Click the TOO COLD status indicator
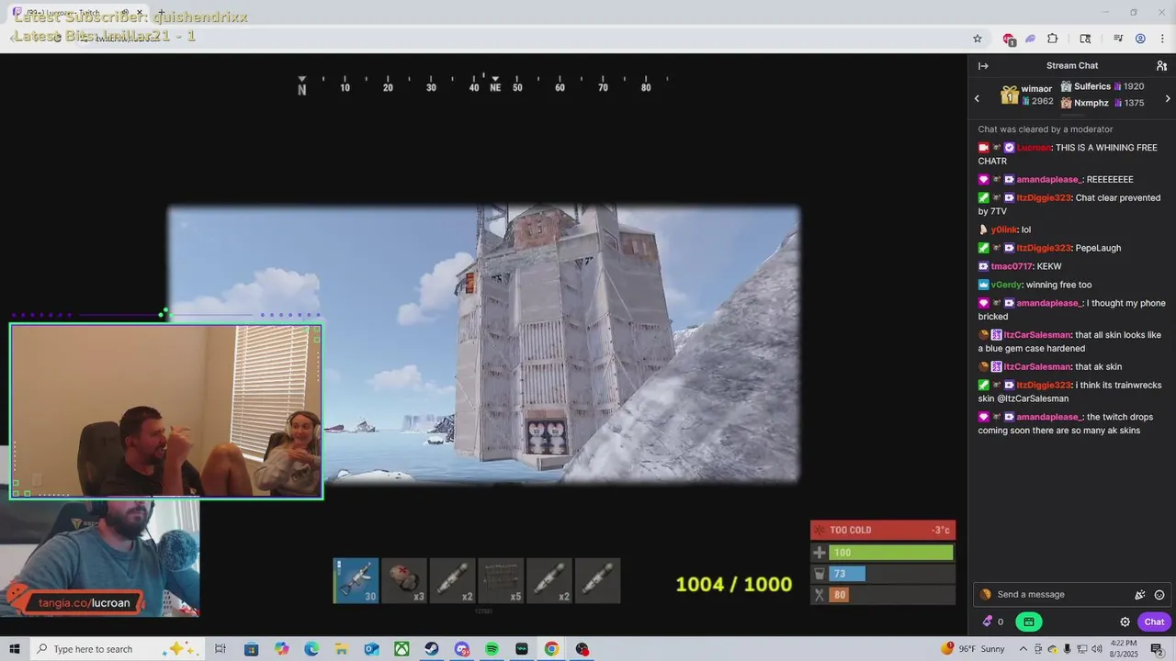 click(883, 530)
